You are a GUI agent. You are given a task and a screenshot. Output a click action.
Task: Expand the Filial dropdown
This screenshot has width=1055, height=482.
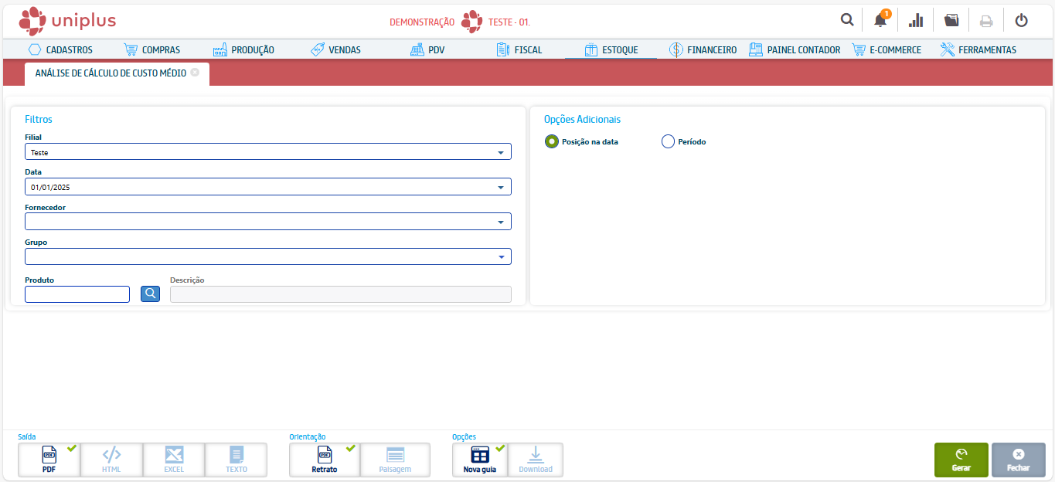501,152
